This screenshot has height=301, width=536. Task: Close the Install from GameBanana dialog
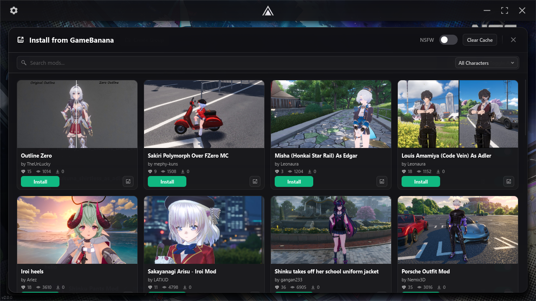[x=513, y=40]
